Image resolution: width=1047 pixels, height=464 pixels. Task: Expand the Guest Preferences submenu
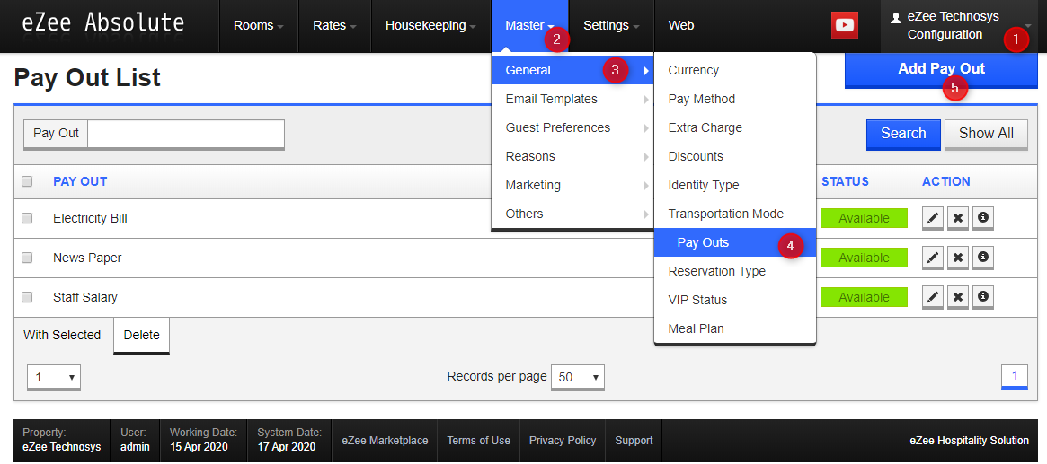[572, 127]
